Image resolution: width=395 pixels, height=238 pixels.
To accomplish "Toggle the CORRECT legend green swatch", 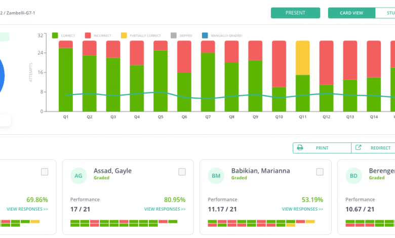I will [x=55, y=35].
